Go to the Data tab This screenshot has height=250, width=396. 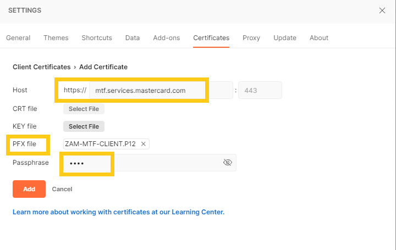point(133,38)
